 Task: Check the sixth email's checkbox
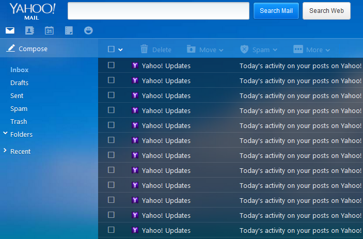111,140
